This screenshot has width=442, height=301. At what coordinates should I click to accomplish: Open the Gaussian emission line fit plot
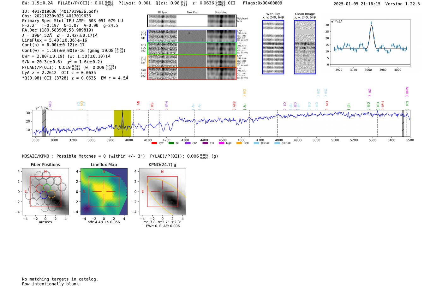click(370, 43)
